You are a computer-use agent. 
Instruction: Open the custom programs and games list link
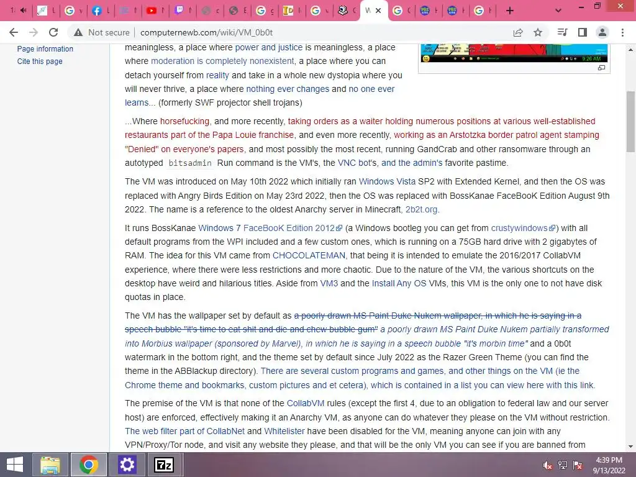(x=360, y=378)
